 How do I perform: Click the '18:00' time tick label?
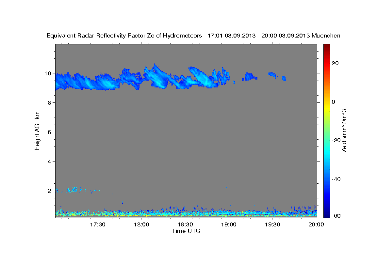pyautogui.click(x=141, y=225)
